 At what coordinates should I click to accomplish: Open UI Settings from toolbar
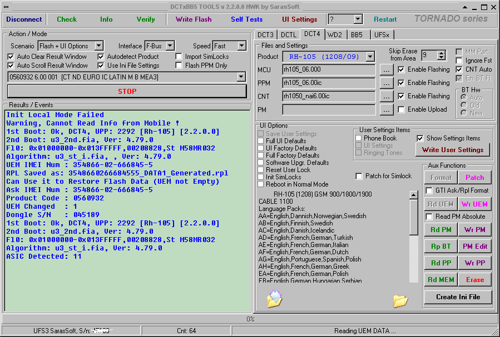click(x=299, y=19)
